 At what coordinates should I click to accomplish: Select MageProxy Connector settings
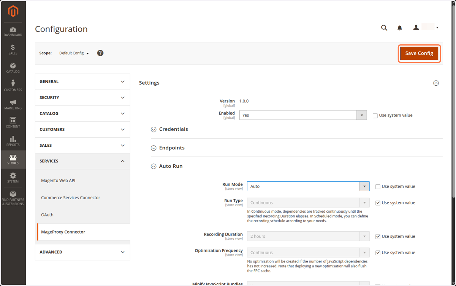tap(63, 232)
